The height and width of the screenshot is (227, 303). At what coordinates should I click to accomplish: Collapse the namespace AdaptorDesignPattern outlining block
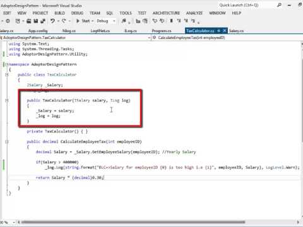6,64
